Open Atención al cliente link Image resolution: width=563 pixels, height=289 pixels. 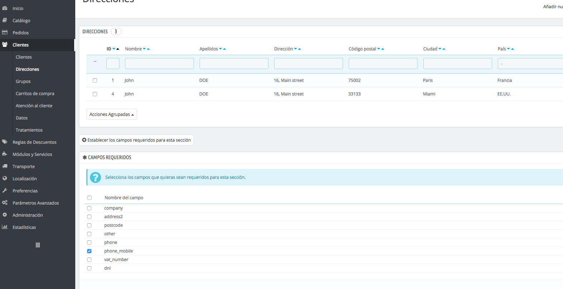pyautogui.click(x=34, y=106)
